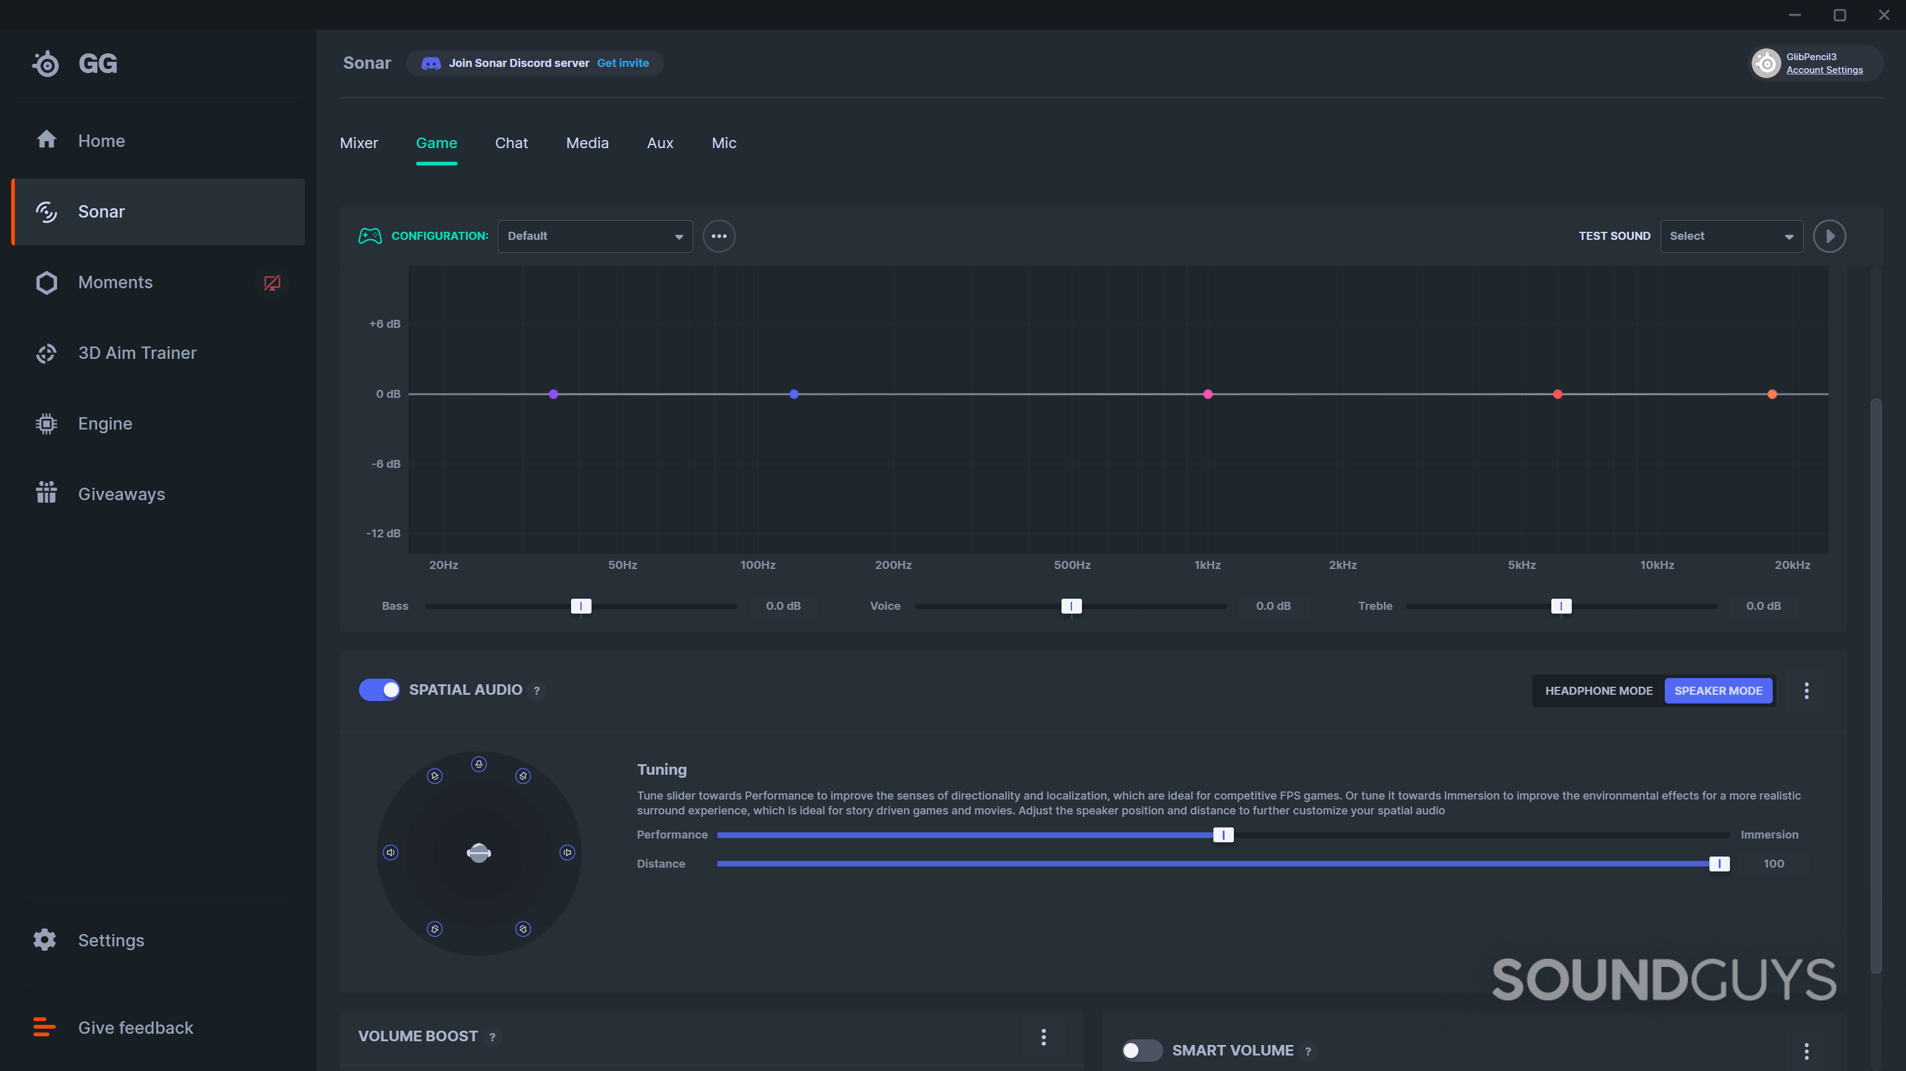Open Spatial Audio three-dot menu

coord(1806,691)
